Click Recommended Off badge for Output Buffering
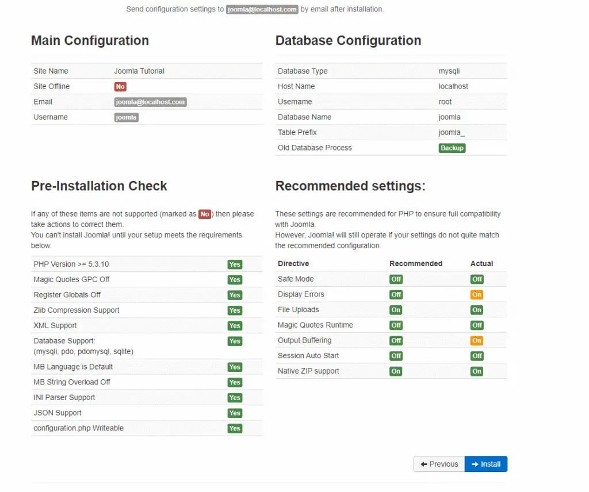Viewport: 589px width, 492px height. 396,341
